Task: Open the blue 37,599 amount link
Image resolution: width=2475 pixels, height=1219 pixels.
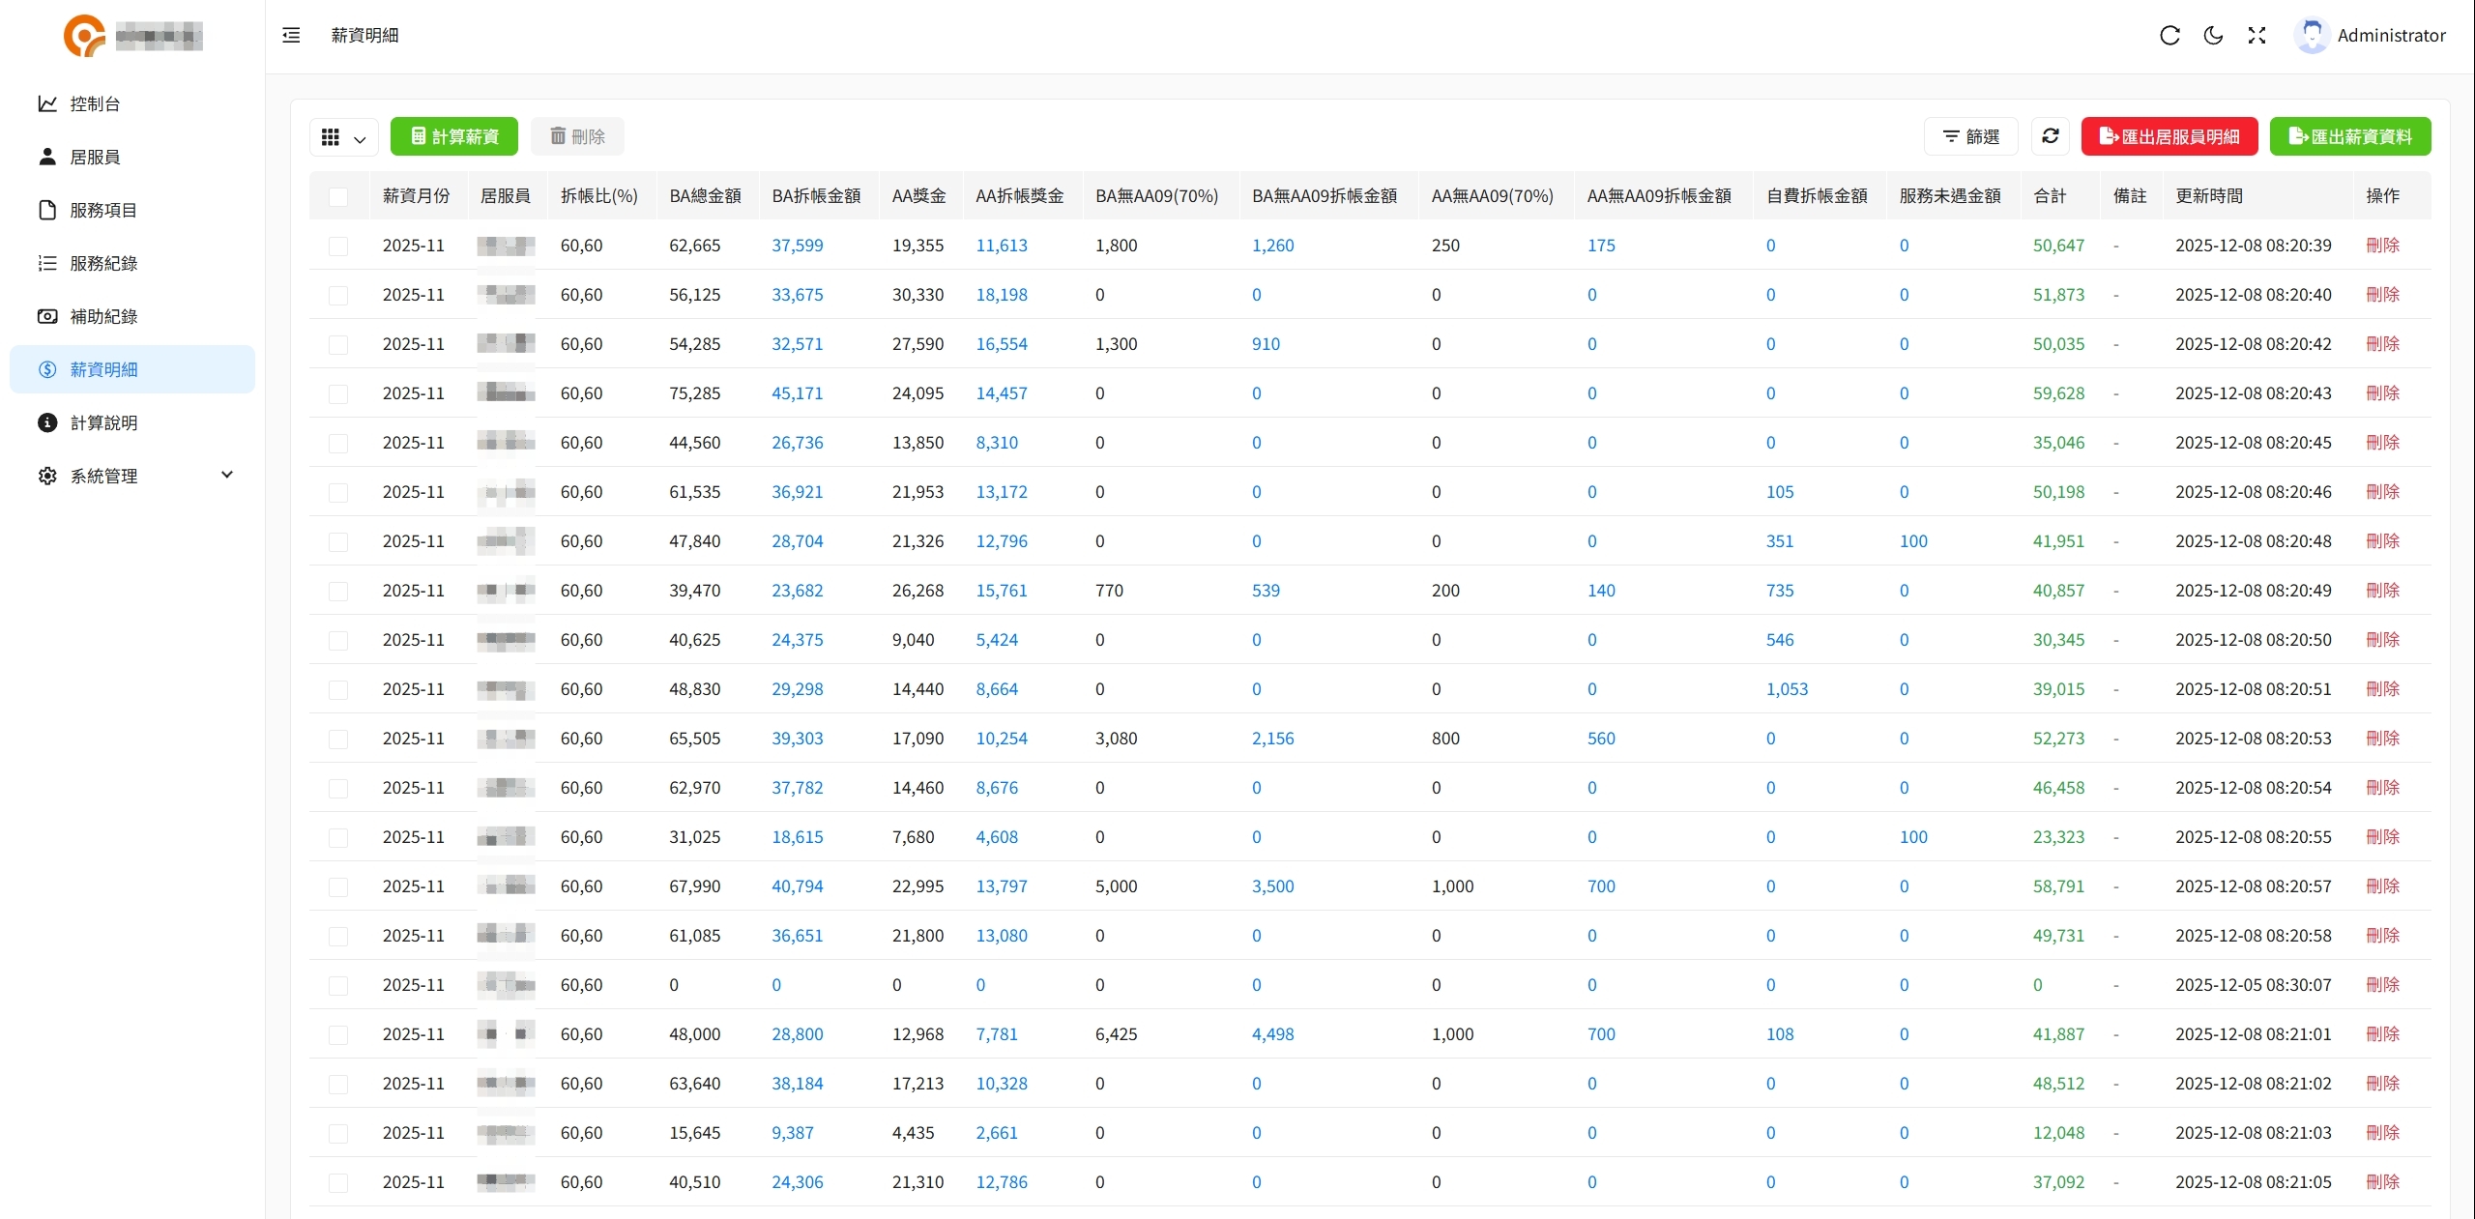Action: tap(798, 246)
